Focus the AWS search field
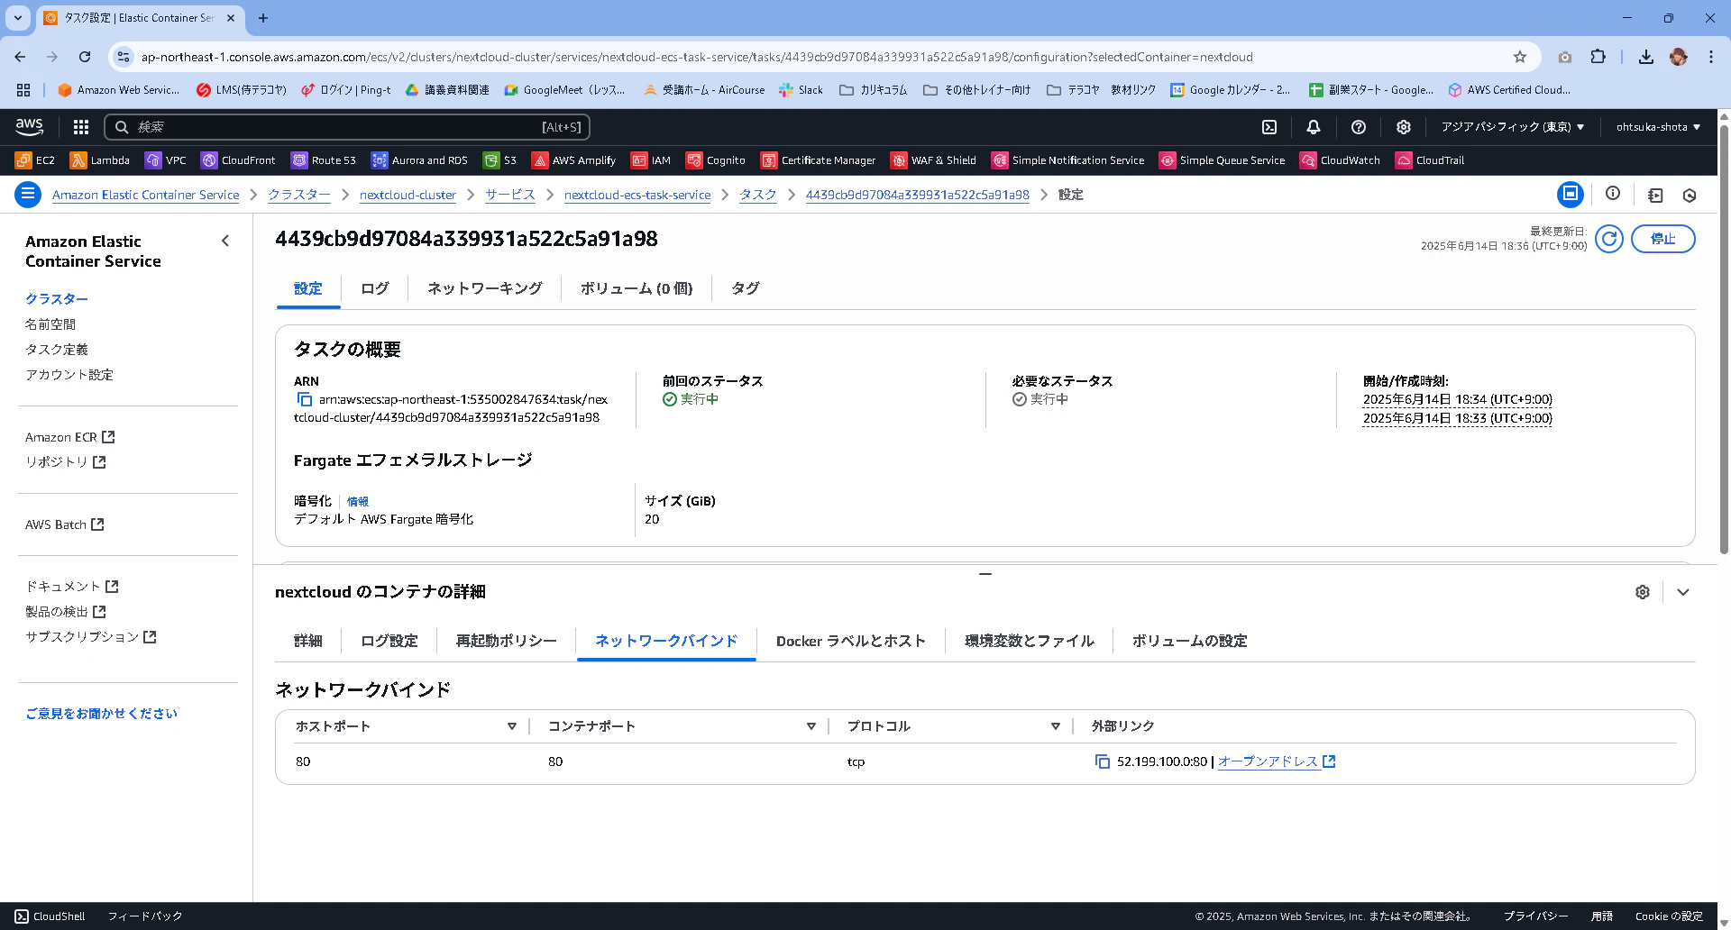Screen dimensions: 1731x930 tap(347, 127)
